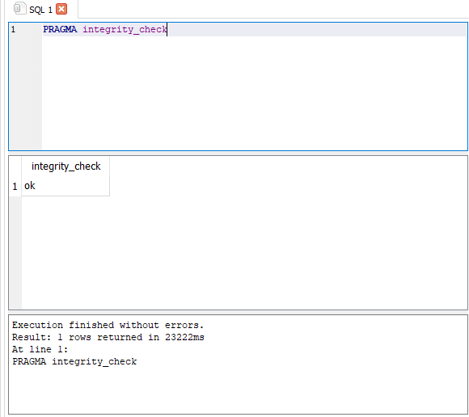
Task: Click integrity_check text in the SQL editor
Action: (125, 30)
